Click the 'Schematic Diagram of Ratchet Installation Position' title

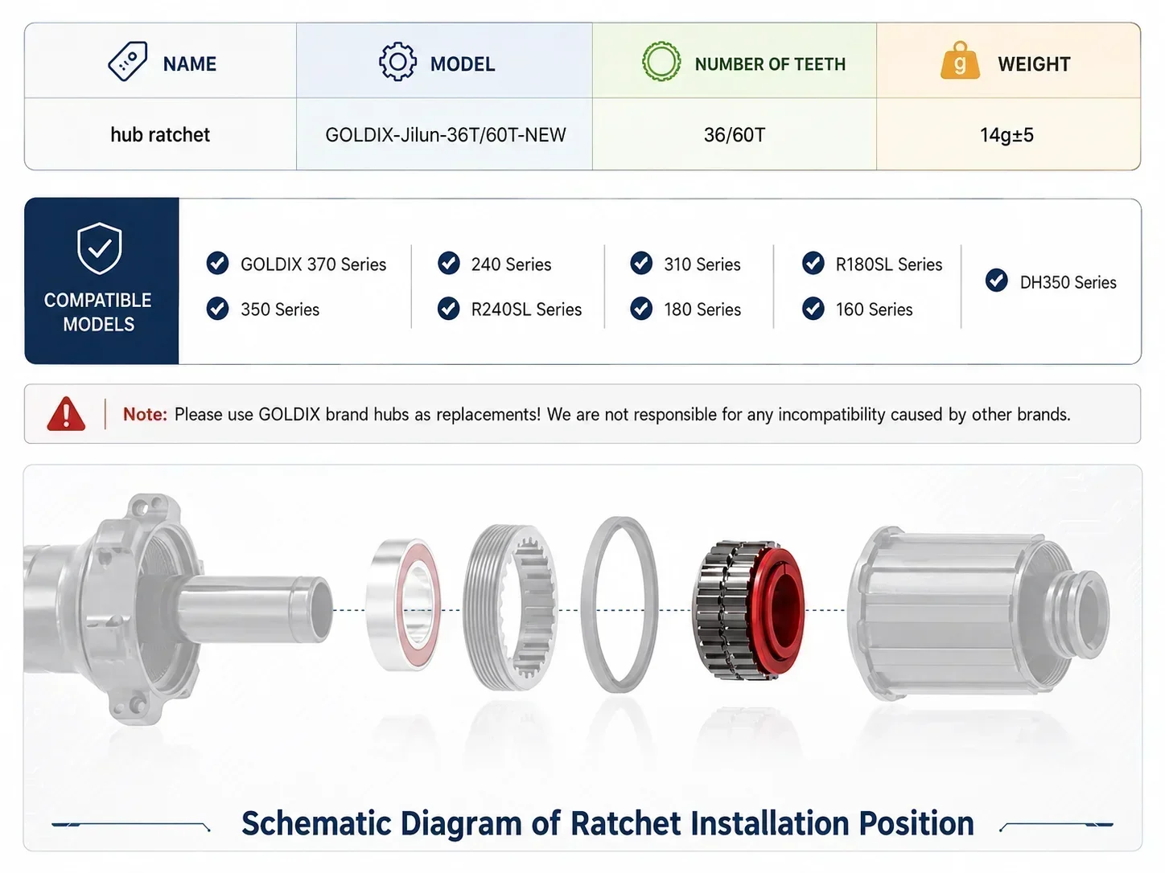[x=607, y=823]
